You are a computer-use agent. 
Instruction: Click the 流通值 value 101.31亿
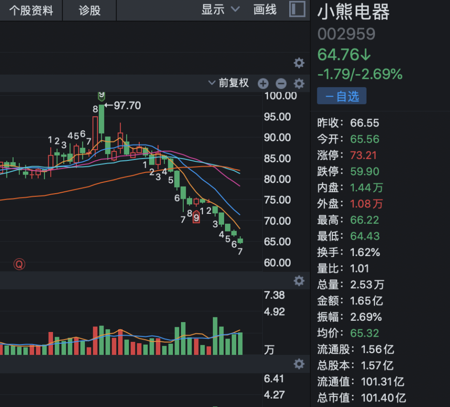(x=382, y=382)
